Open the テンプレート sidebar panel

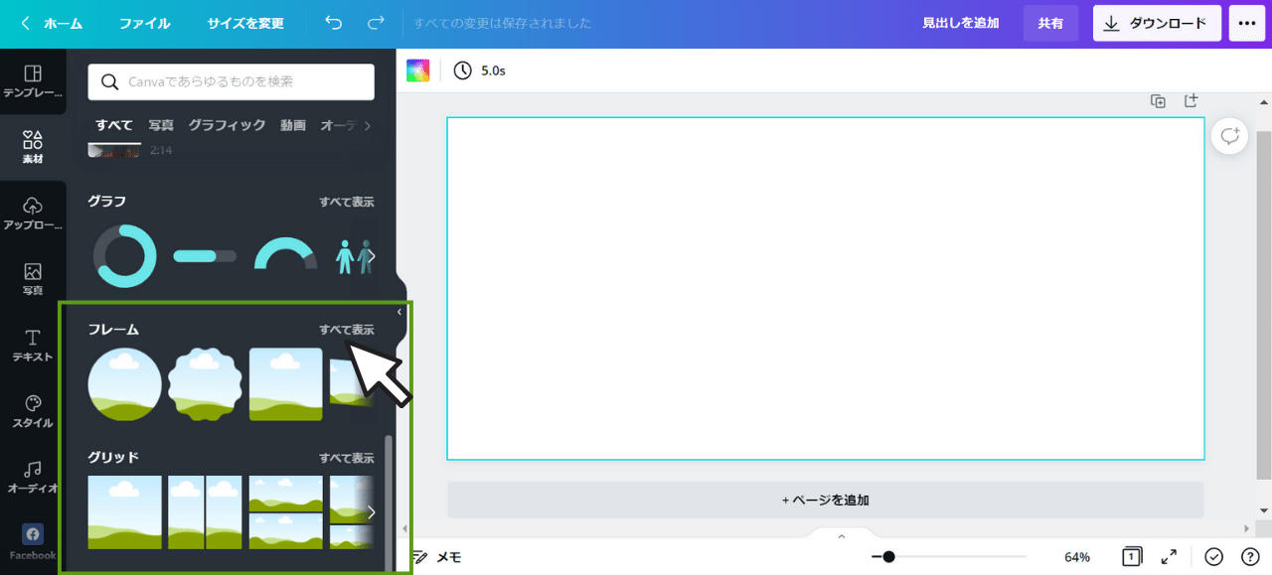click(x=33, y=81)
